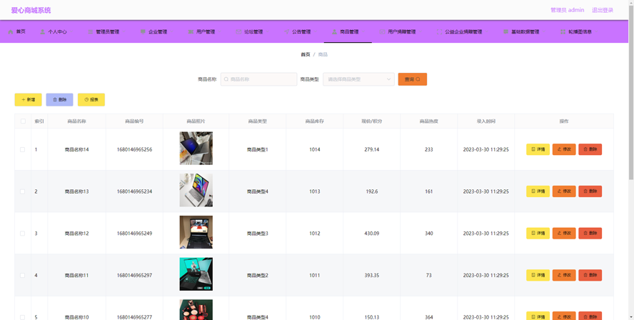
Task: Click the 爱心商城系统 site title
Action: [x=31, y=10]
